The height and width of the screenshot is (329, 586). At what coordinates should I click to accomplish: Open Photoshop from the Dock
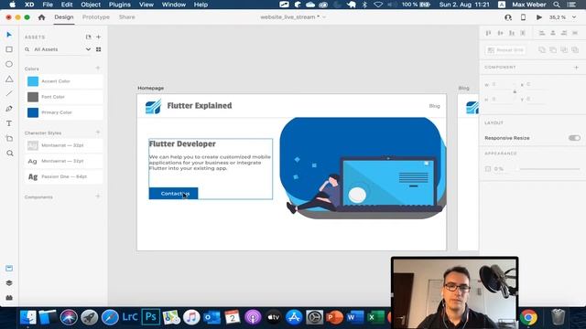coord(150,317)
